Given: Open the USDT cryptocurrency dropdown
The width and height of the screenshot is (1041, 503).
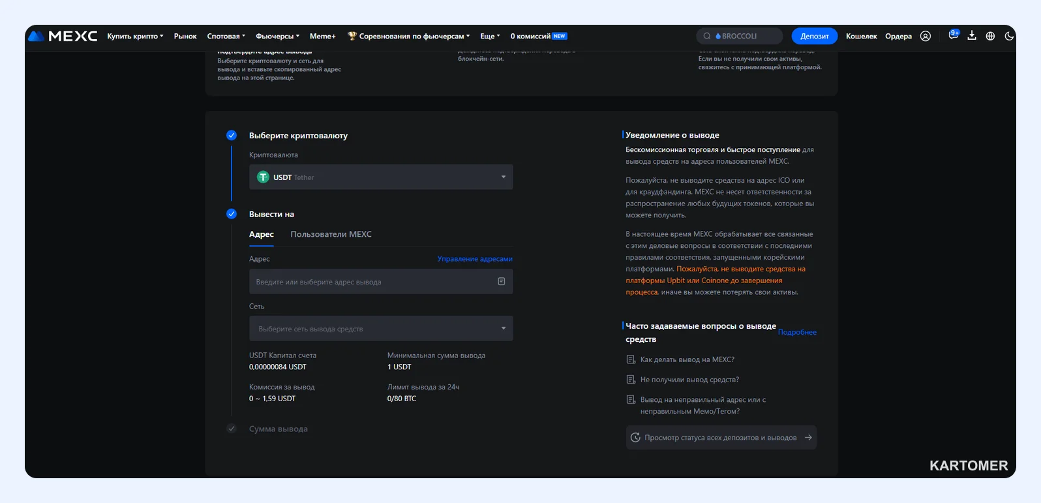Looking at the screenshot, I should (381, 177).
